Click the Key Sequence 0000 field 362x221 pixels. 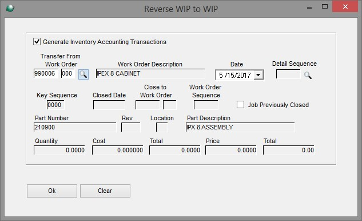pyautogui.click(x=55, y=105)
